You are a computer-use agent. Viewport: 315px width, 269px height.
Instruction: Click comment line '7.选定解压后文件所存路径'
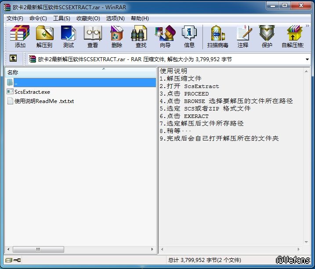pos(202,123)
